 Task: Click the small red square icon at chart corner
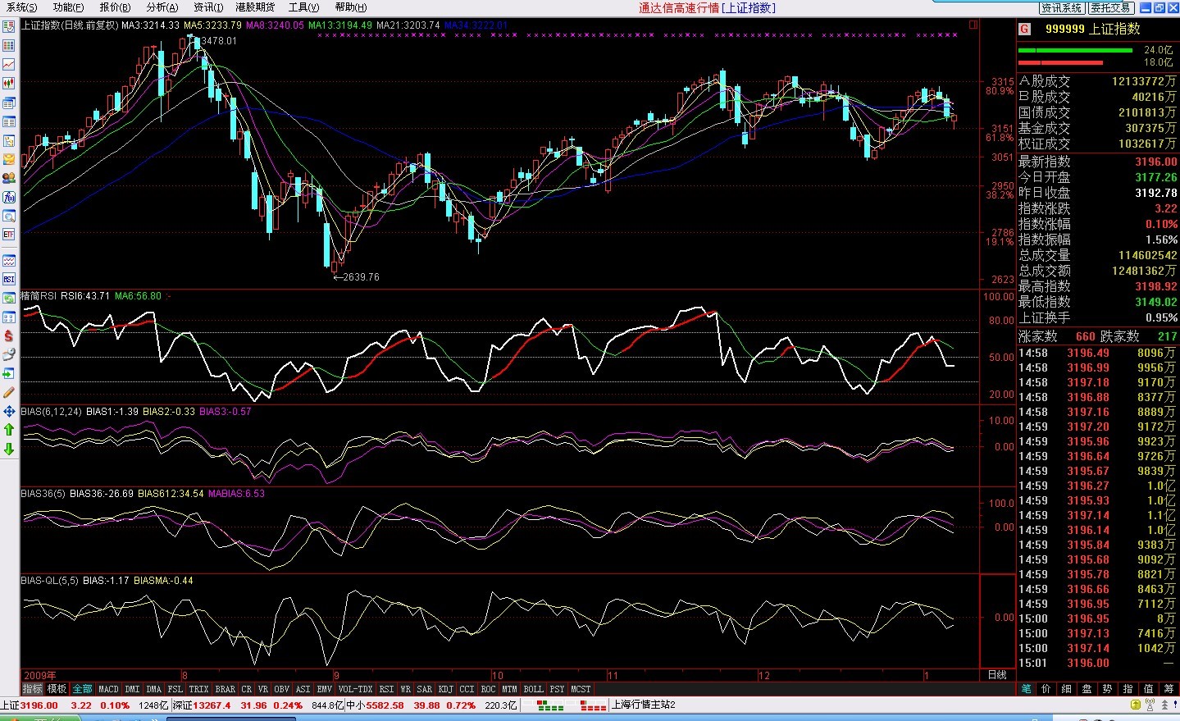pyautogui.click(x=973, y=25)
